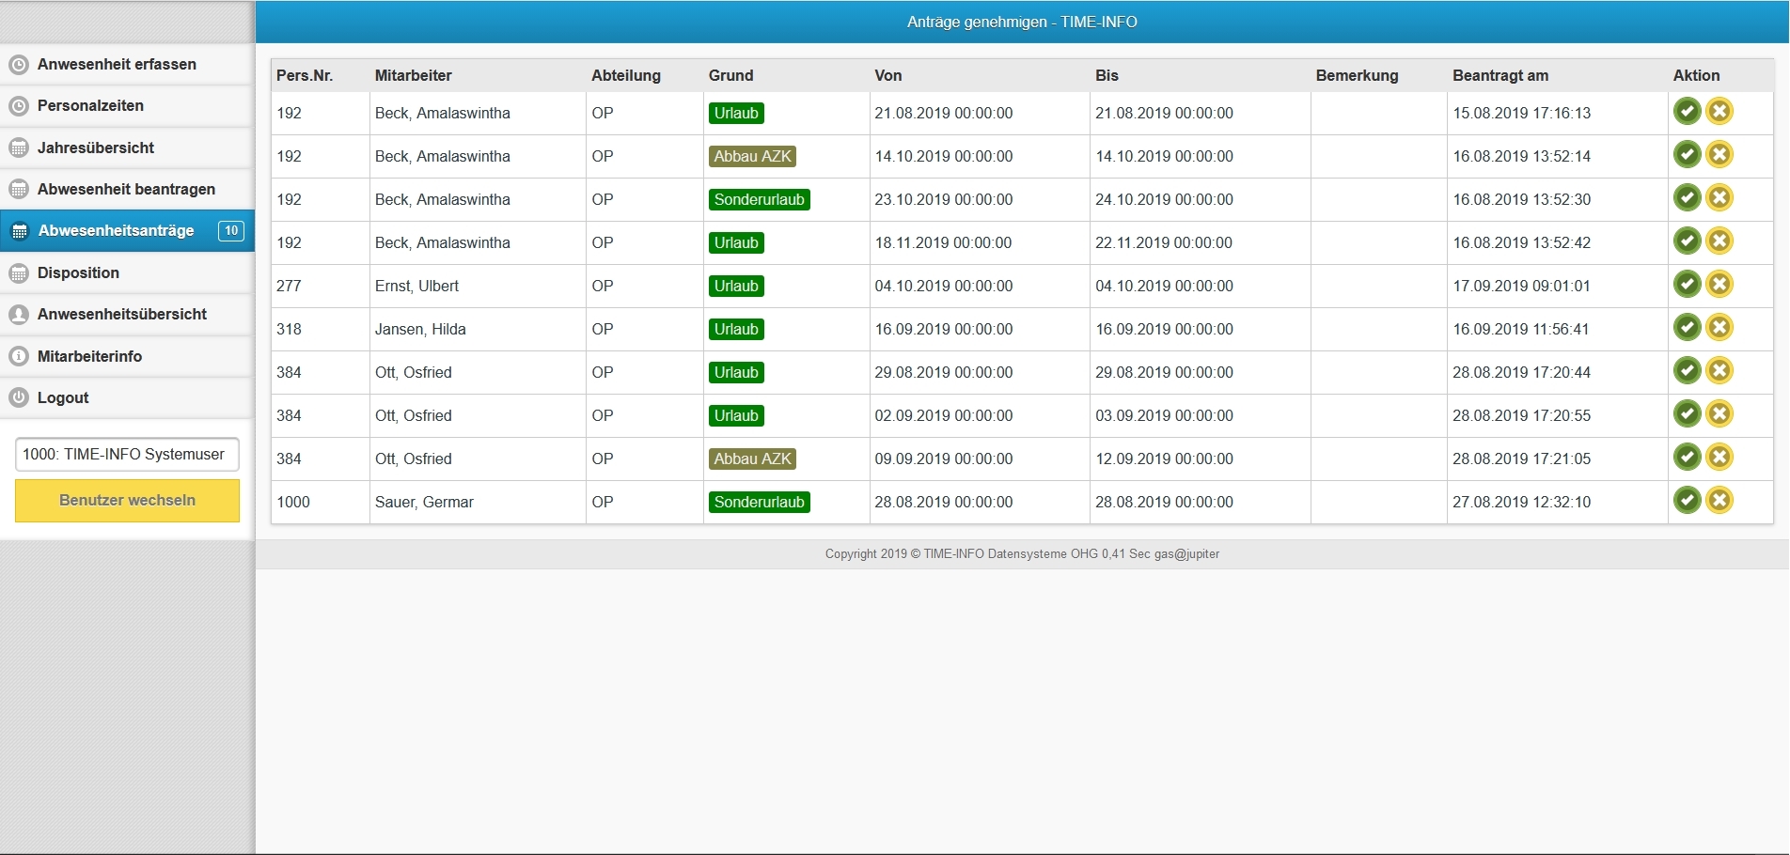Open the Jahresübersicht page
This screenshot has width=1790, height=855.
point(127,148)
